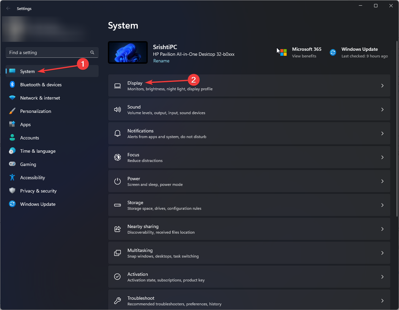Click 'Alerts from apps and system, do not disturb' text

tap(167, 137)
